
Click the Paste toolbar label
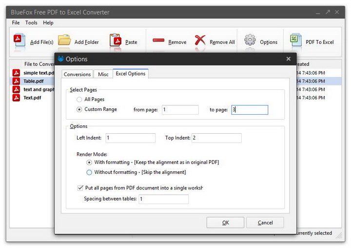[x=131, y=42]
